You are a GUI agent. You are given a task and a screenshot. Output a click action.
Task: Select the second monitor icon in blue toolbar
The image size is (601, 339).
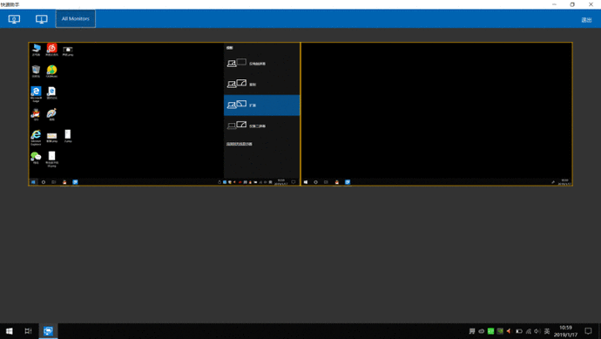[x=42, y=19]
